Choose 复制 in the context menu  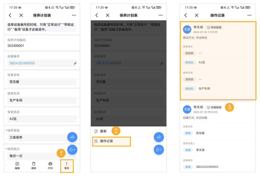pos(104,131)
